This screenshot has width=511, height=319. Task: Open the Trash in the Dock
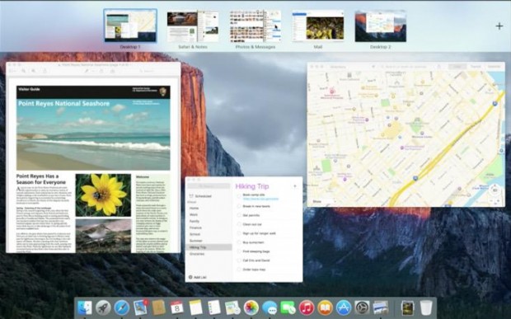point(426,307)
